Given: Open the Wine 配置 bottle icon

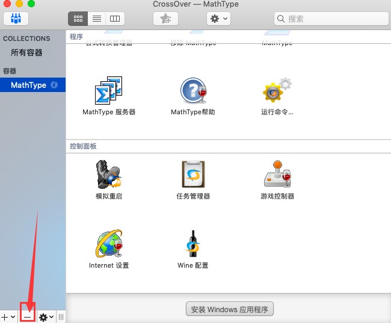Looking at the screenshot, I should (x=192, y=244).
